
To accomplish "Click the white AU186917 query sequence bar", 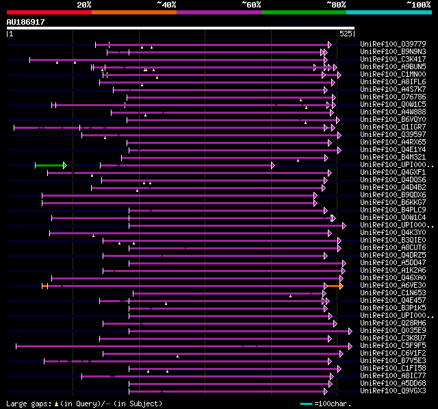I will 181,28.
